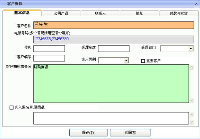Screen dimensions: 200x139
Task: Open the 受理部门 dropdown
Action: coord(191,49)
